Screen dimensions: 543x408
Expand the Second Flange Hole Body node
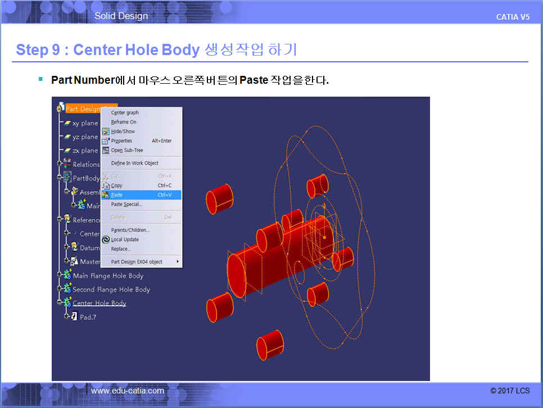59,289
